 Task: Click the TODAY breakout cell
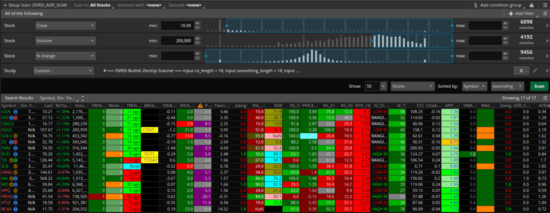click(150, 160)
